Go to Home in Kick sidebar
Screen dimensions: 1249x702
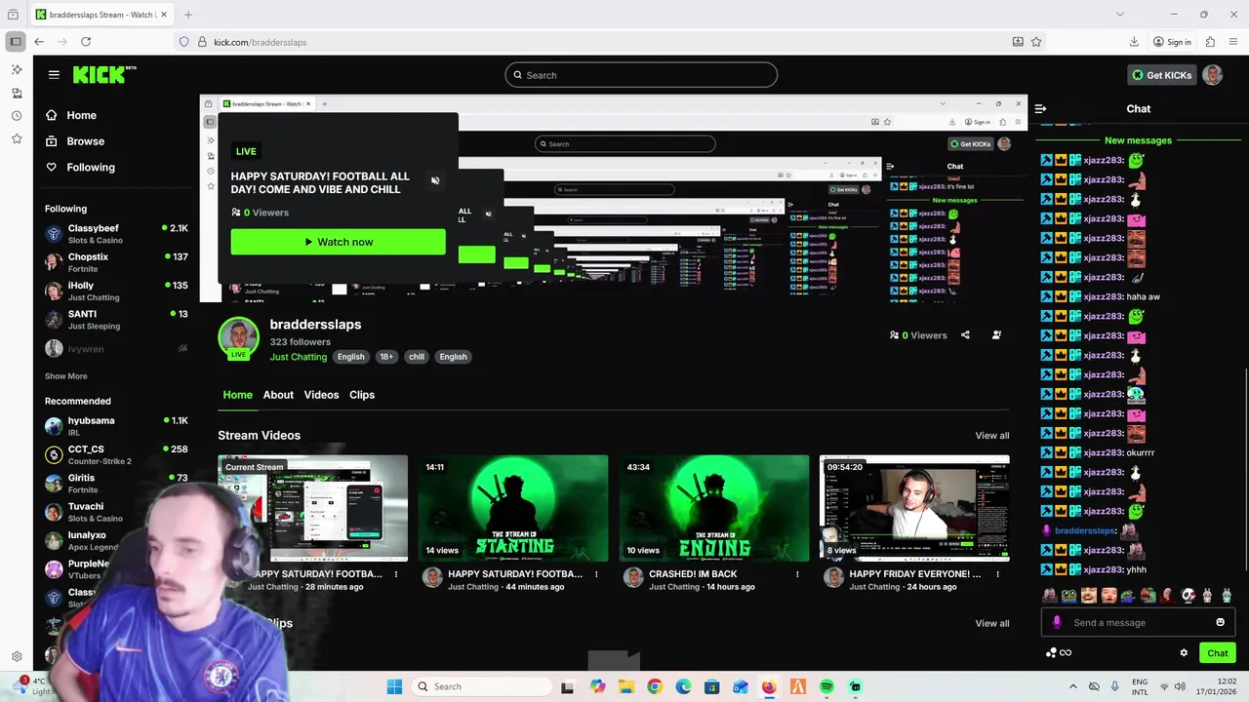[x=70, y=115]
